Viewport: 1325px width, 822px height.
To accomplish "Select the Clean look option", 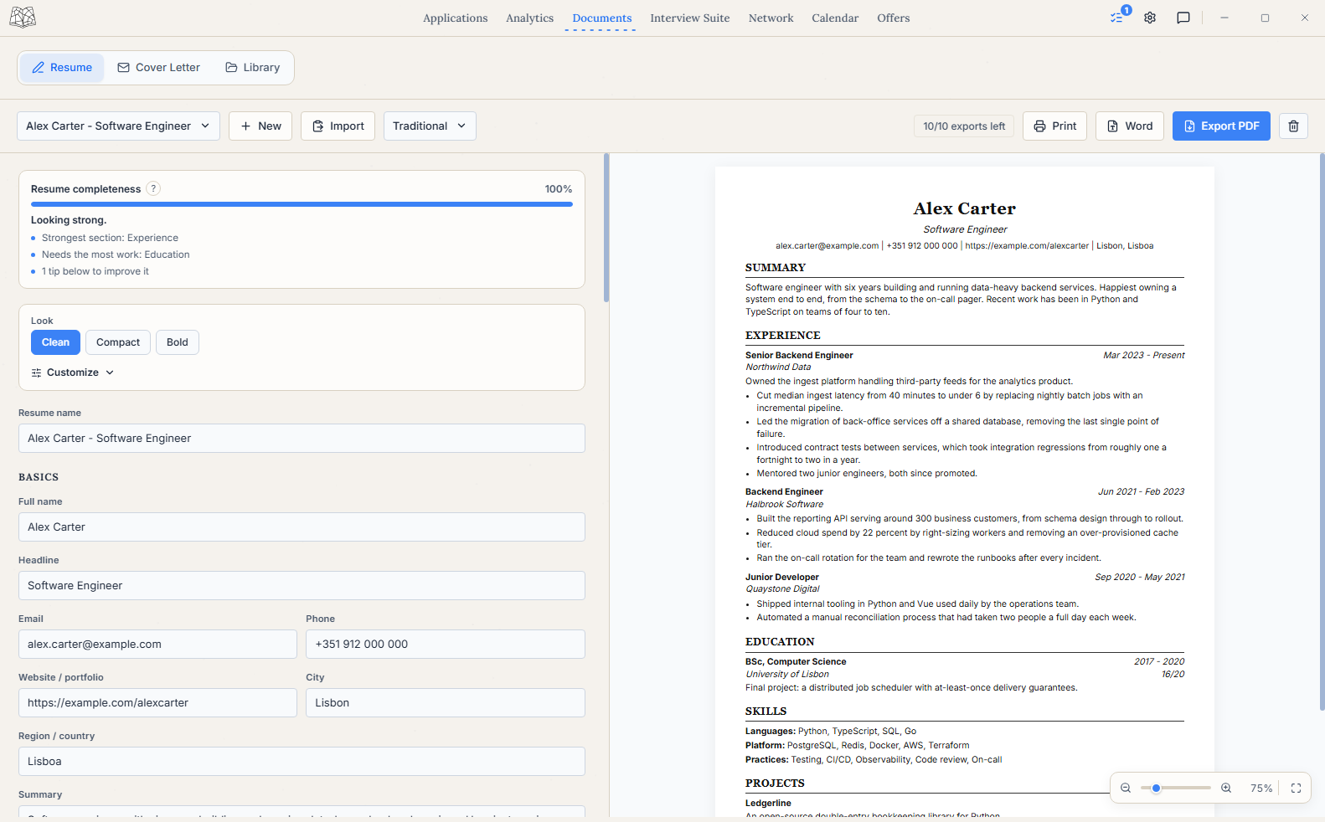I will pyautogui.click(x=55, y=342).
